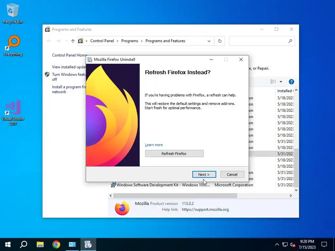The width and height of the screenshot is (335, 251).
Task: Click the vertical scrollbar thumb
Action: (296, 168)
